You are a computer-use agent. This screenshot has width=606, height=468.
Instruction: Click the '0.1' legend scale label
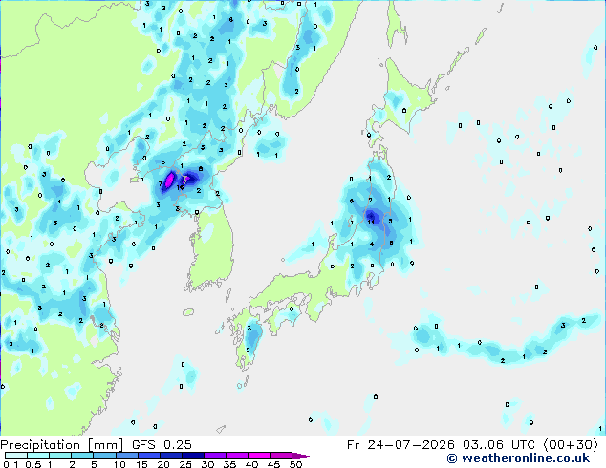(x=11, y=464)
